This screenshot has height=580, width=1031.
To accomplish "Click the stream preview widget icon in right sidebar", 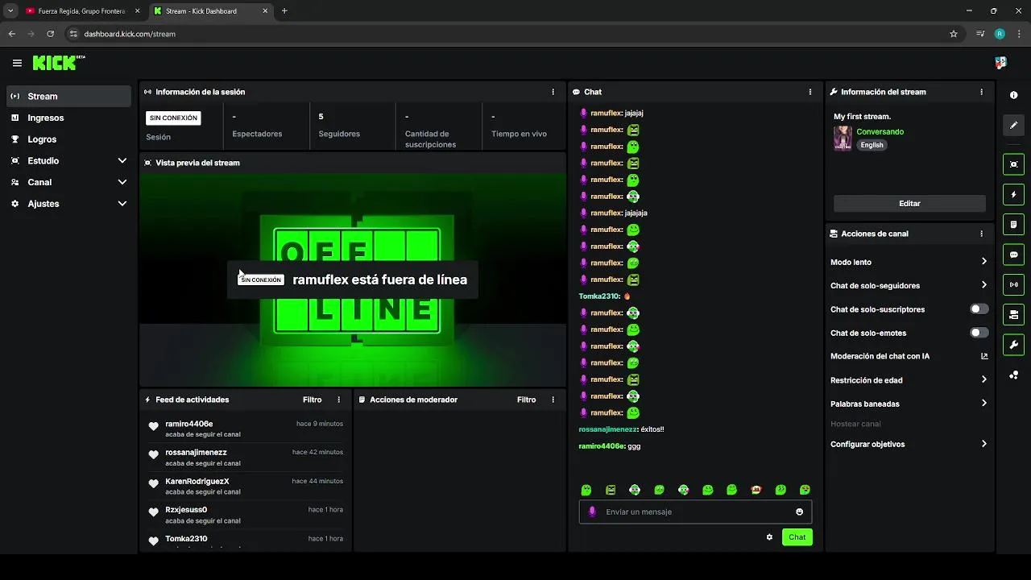I will click(1013, 164).
